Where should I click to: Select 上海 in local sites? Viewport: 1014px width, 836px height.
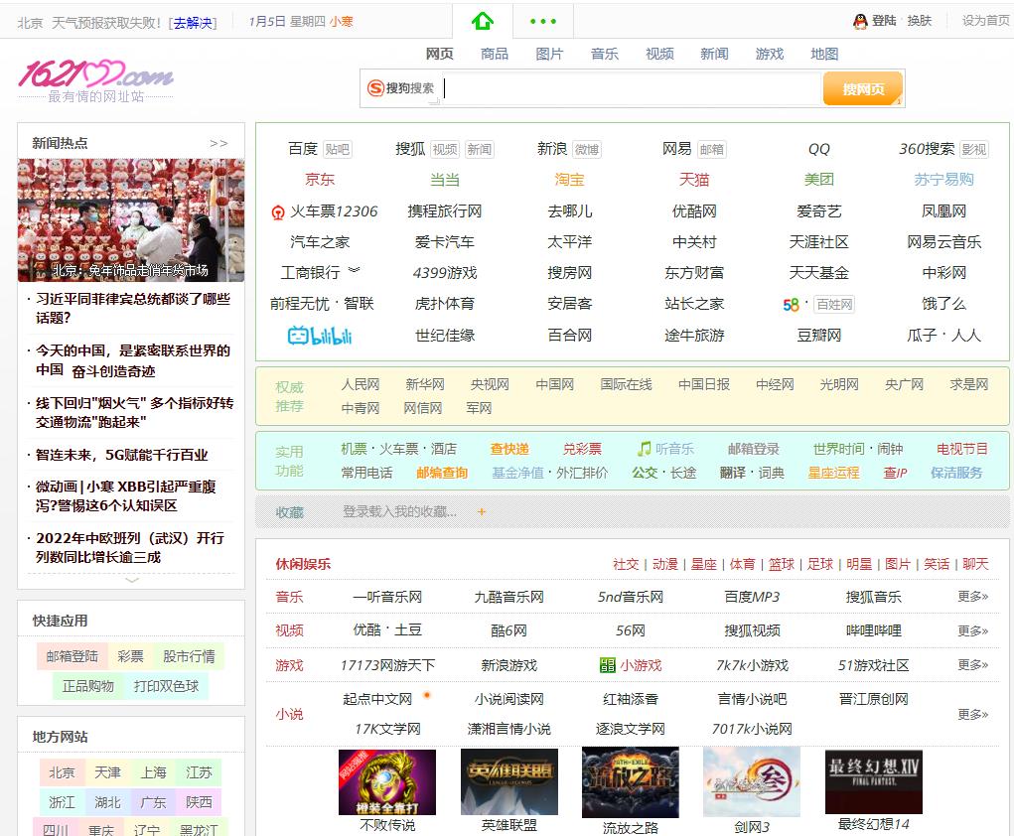[x=153, y=772]
